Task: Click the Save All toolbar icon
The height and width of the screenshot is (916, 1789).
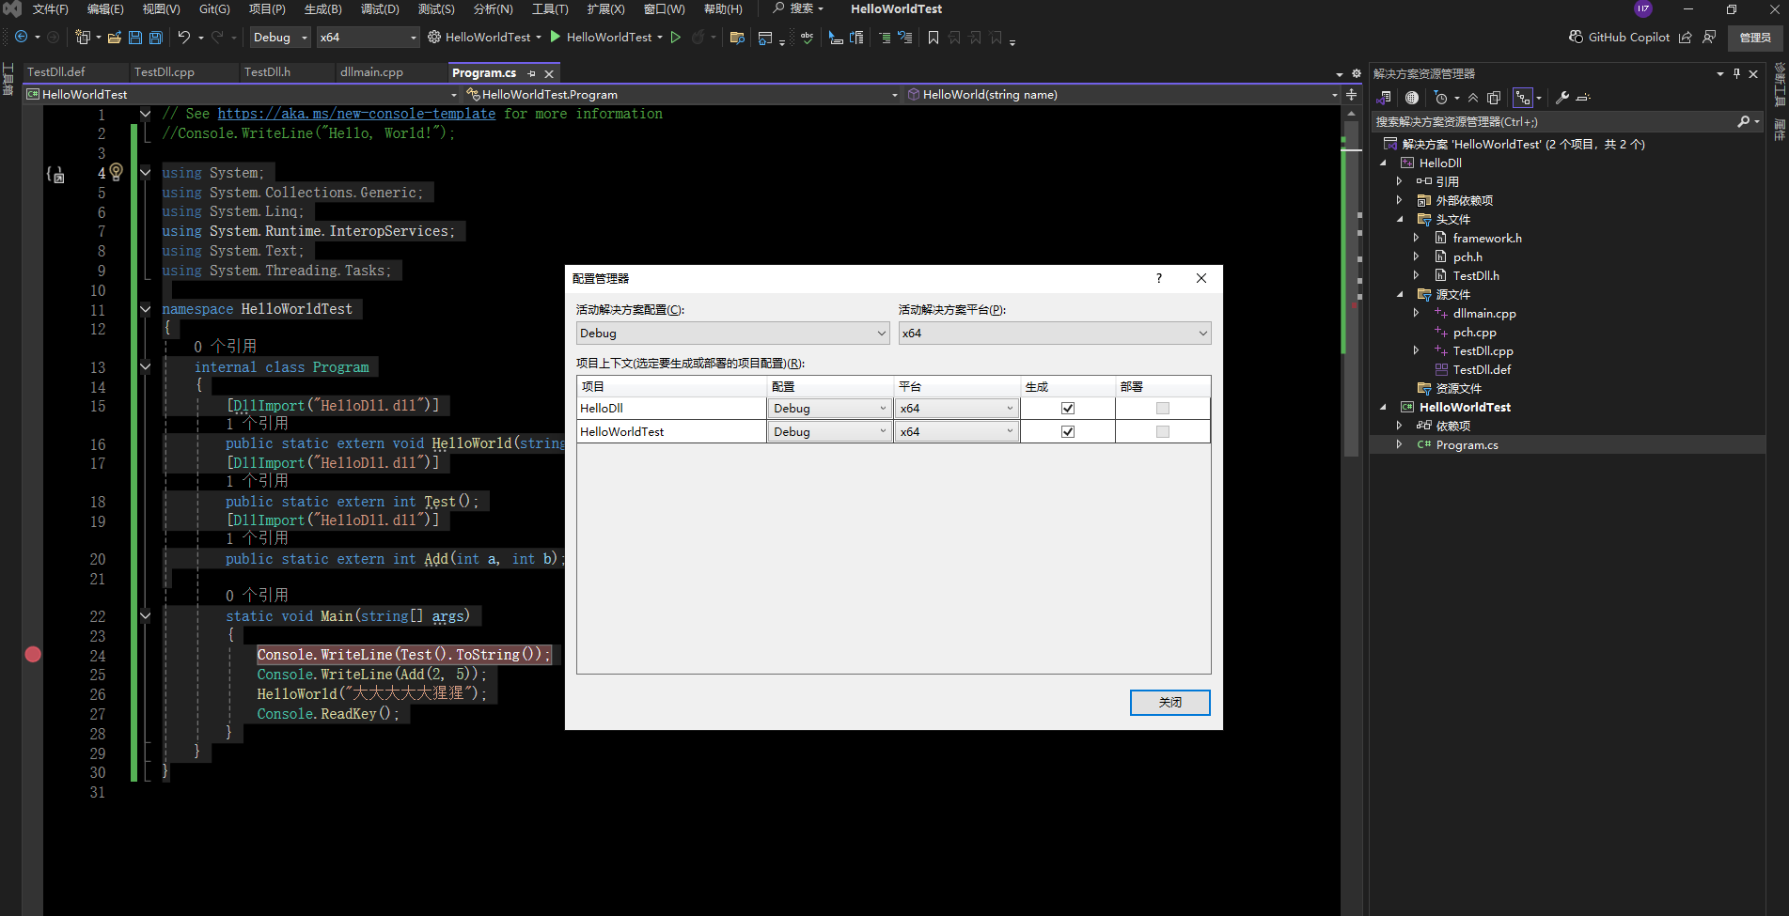Action: [x=156, y=38]
